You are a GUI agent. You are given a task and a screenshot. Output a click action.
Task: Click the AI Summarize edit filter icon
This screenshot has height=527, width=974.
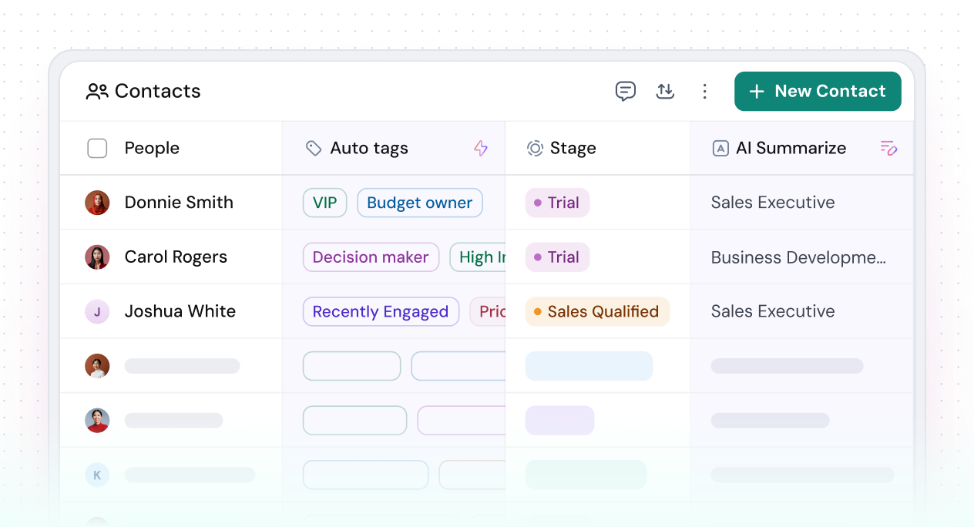pos(888,148)
